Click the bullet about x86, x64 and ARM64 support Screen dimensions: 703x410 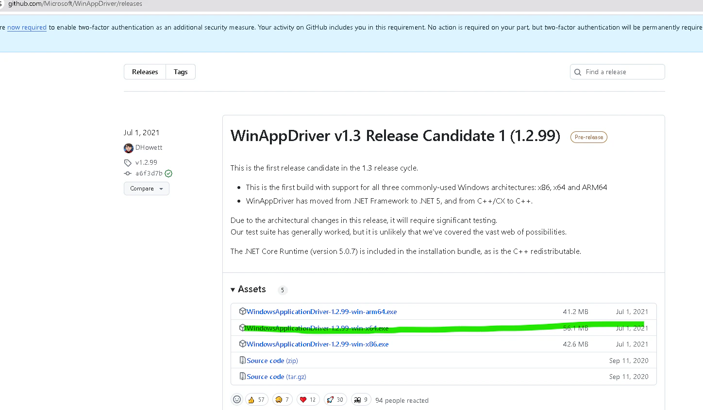point(426,188)
